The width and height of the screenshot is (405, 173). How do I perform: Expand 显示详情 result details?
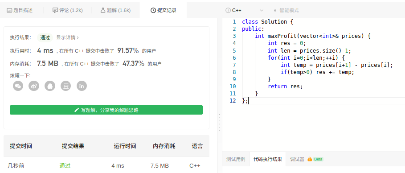click(x=67, y=37)
